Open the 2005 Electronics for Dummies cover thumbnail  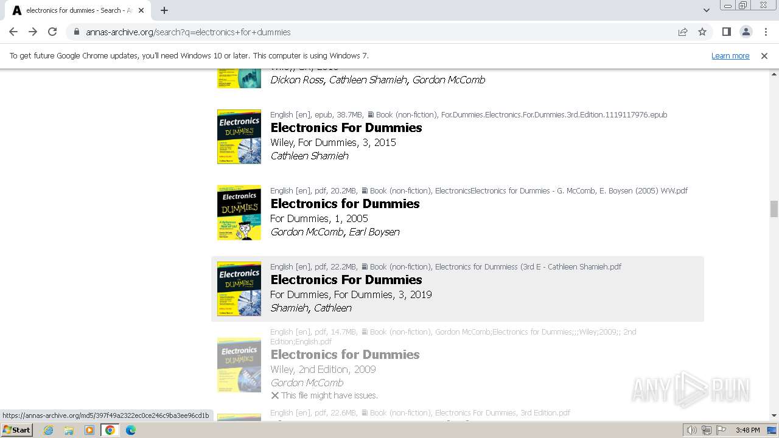(x=239, y=212)
